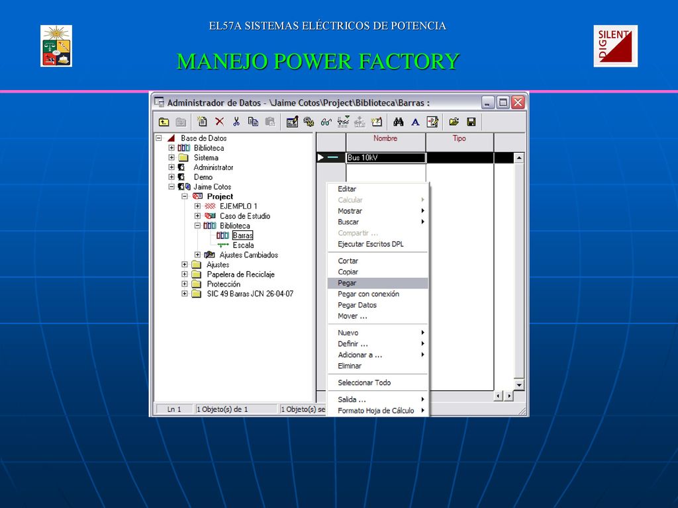
Task: Open the Nuevo submenu
Action: click(378, 333)
